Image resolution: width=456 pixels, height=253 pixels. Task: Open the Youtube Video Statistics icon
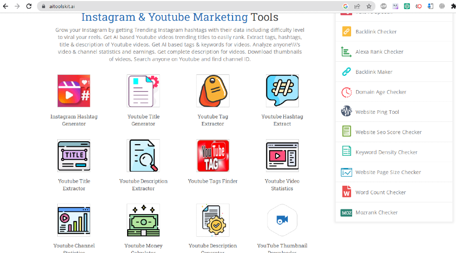pyautogui.click(x=282, y=155)
